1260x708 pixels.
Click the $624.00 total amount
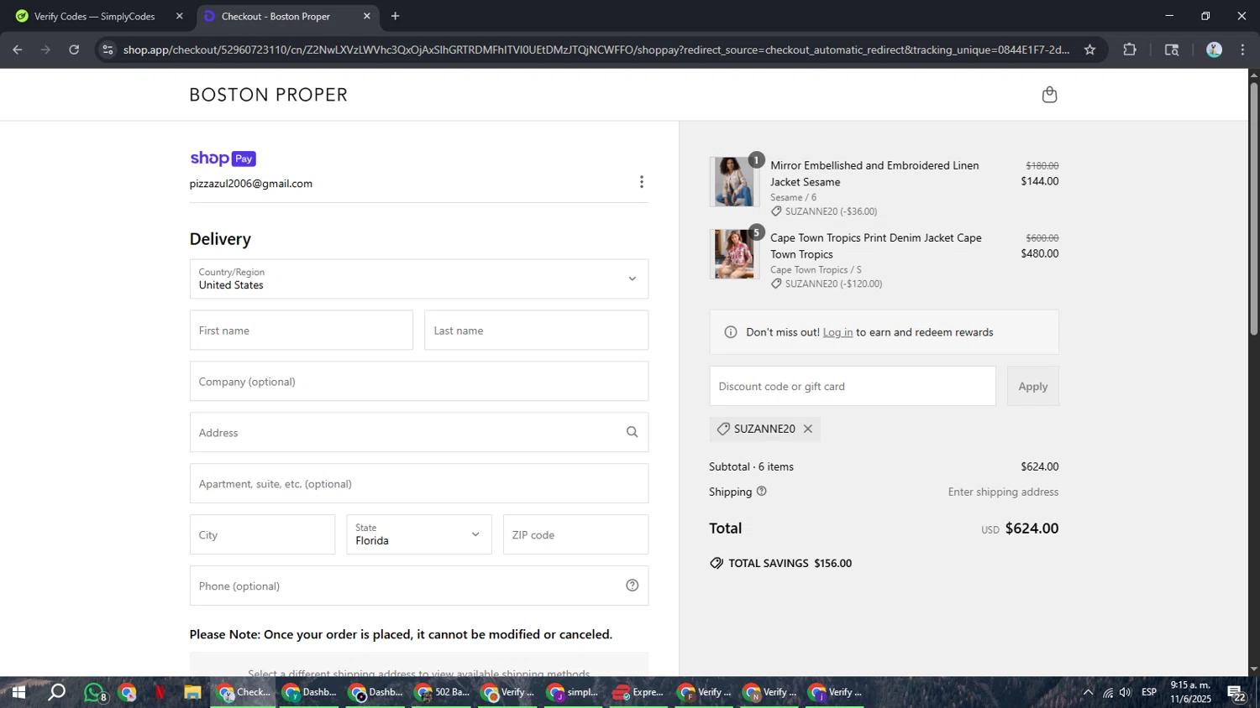[x=1032, y=528]
